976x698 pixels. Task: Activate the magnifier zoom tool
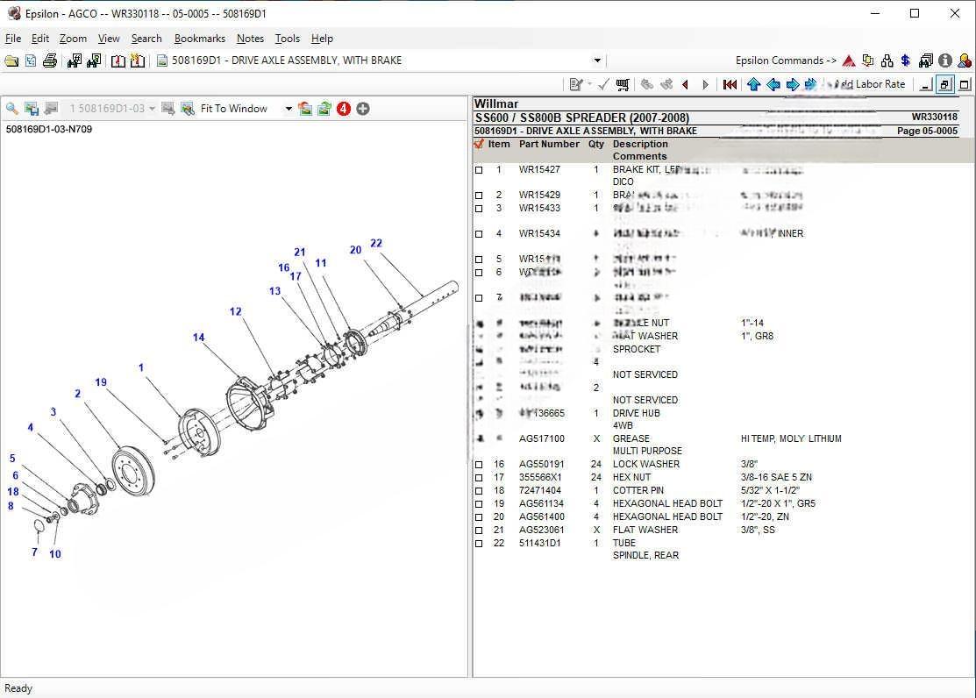[12, 108]
